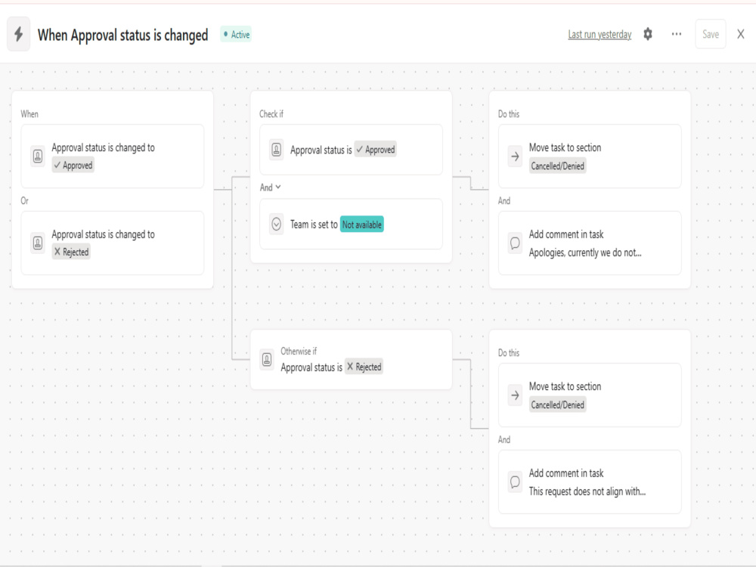Click the Active status badge

click(x=236, y=34)
